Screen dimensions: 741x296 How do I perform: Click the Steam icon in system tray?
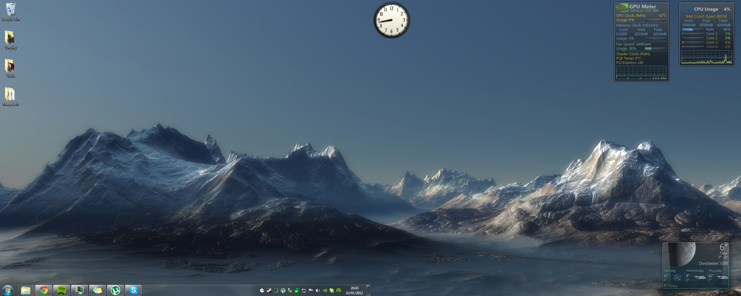[x=269, y=291]
